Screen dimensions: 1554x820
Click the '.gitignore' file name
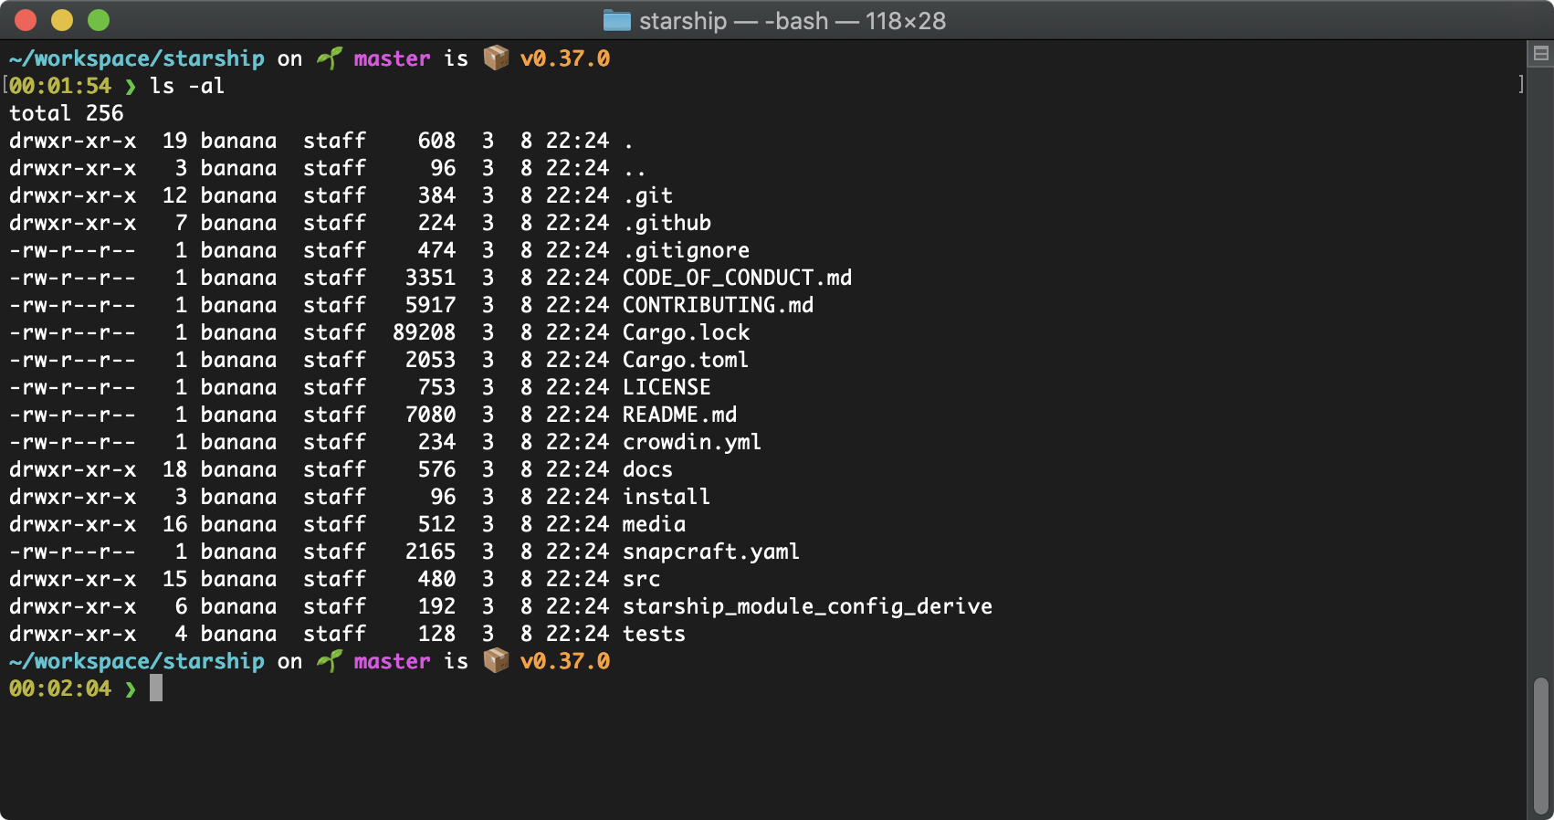687,250
